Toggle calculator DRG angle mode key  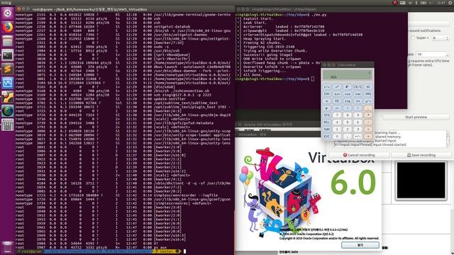coord(368,94)
